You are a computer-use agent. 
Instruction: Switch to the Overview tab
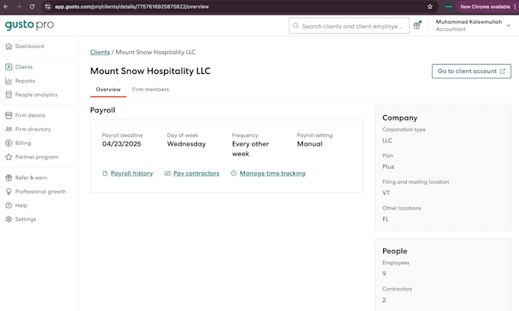[108, 90]
